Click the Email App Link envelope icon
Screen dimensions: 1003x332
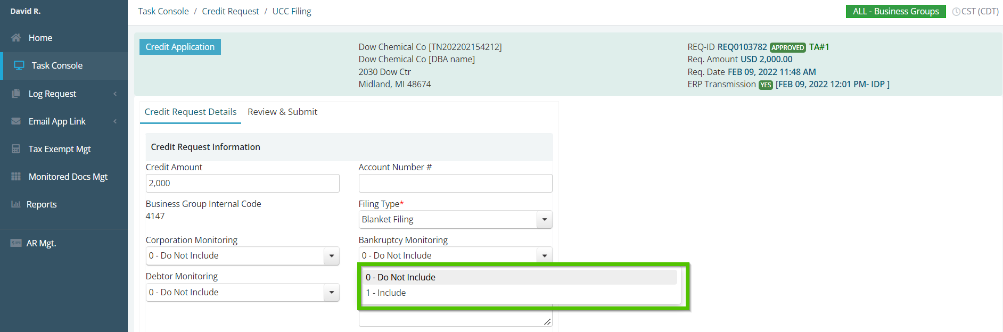(16, 121)
